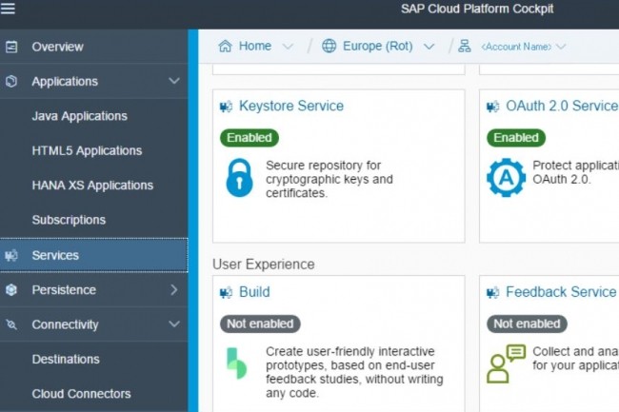Click the blue padlock Keystore icon
Viewport: 619px width, 412px height.
[x=239, y=178]
